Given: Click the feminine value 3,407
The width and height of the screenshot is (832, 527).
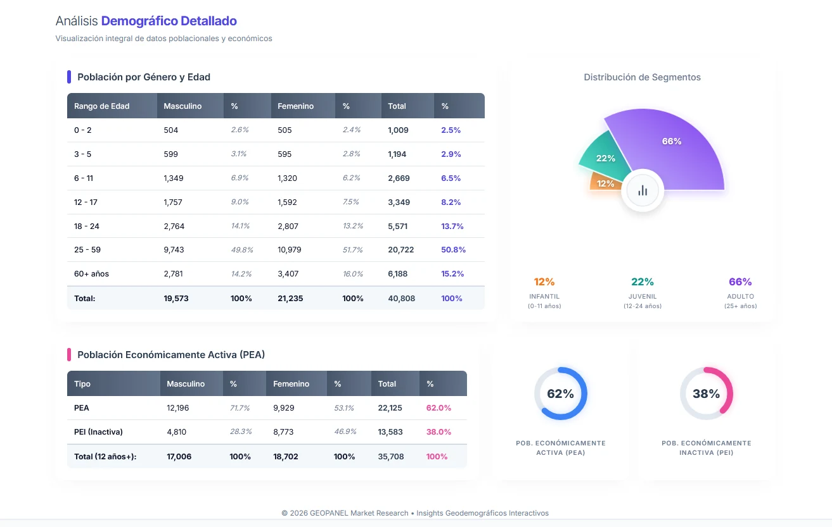Looking at the screenshot, I should (288, 274).
